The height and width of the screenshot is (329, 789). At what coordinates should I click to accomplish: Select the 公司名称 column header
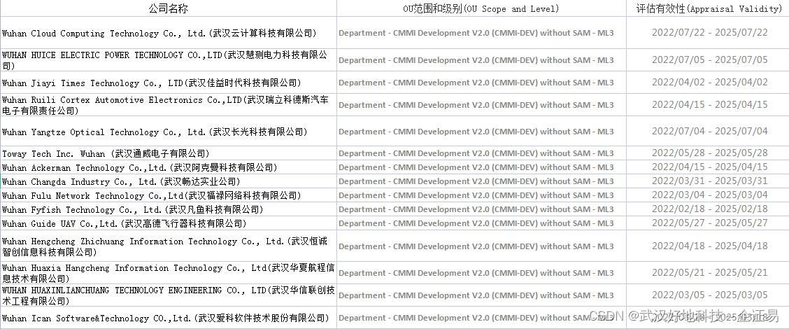168,8
